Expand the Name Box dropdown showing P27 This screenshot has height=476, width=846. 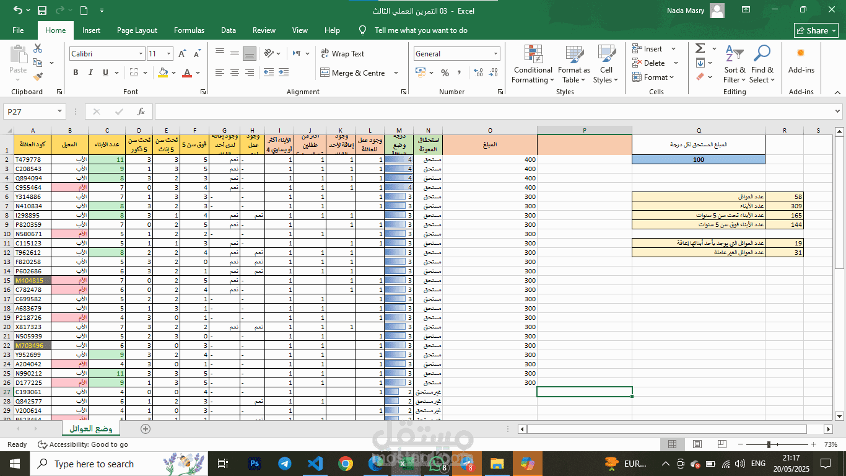pyautogui.click(x=60, y=112)
